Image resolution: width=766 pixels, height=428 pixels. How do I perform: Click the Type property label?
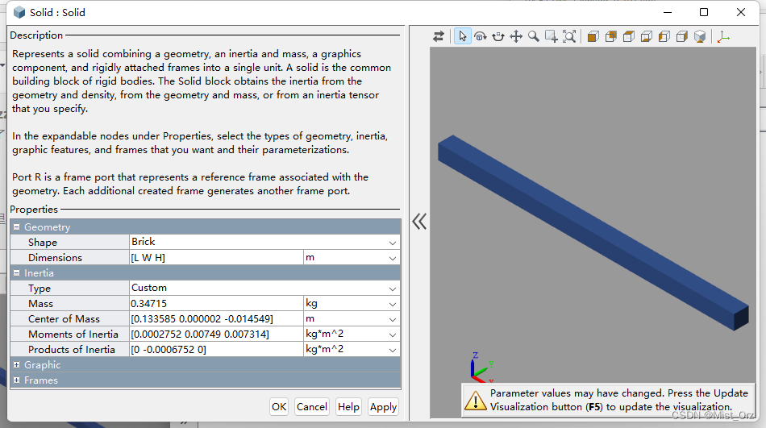tap(40, 289)
